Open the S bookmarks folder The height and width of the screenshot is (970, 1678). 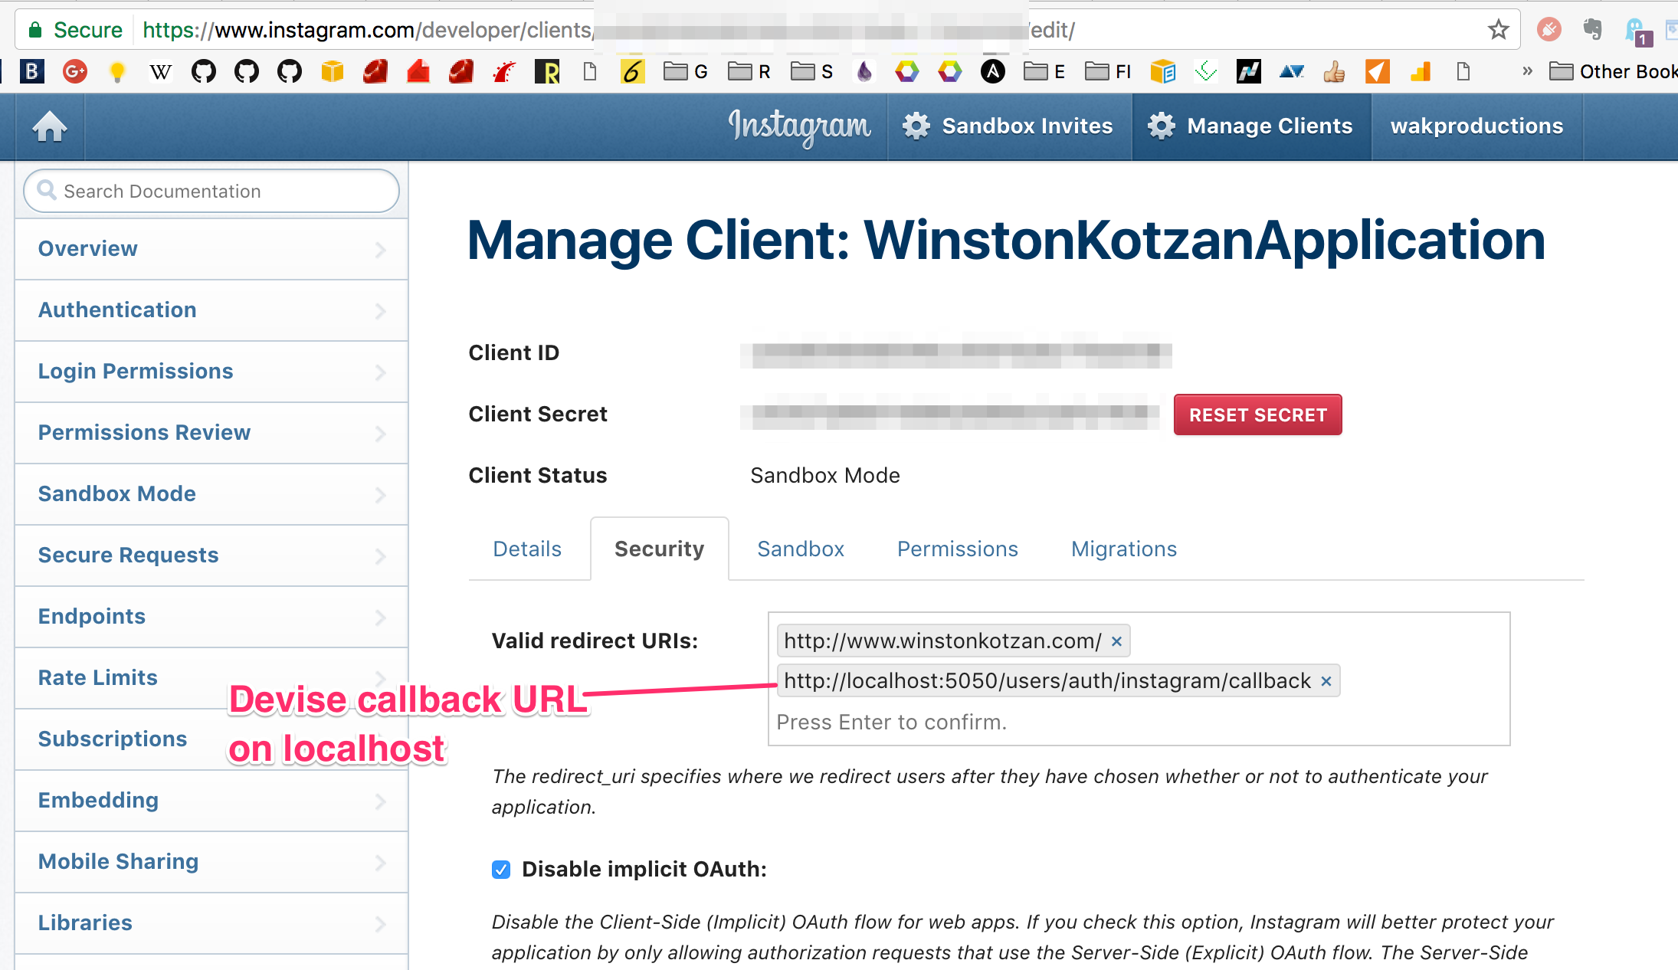pyautogui.click(x=812, y=72)
